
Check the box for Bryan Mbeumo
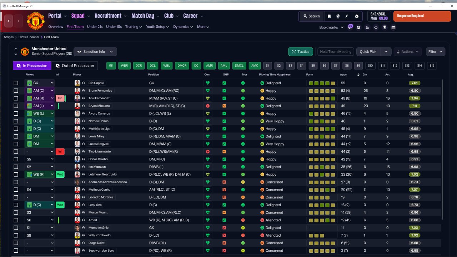click(x=16, y=106)
